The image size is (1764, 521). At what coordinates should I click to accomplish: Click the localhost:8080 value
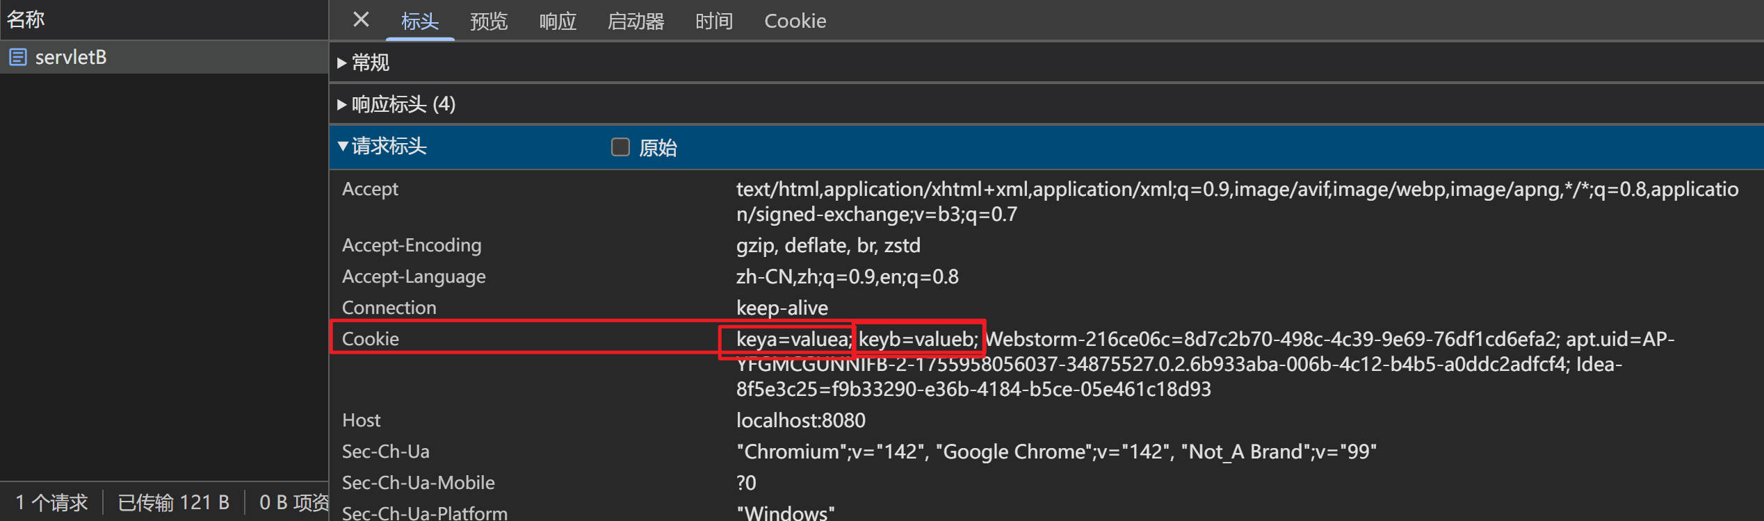[801, 420]
